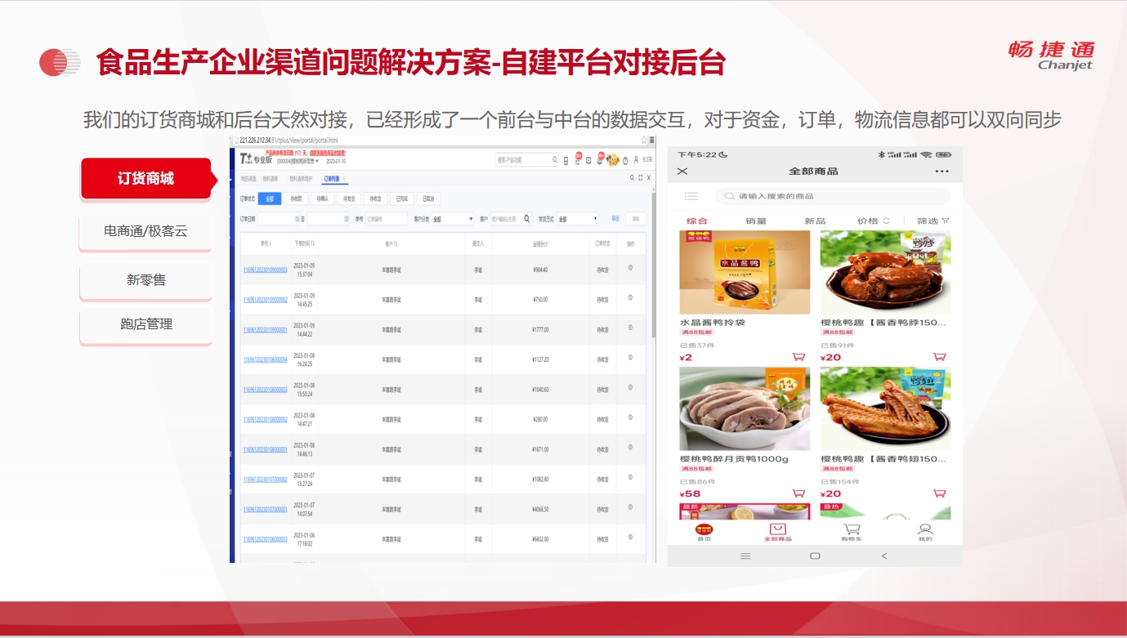Open the 醉月贡鸭 product image

[745, 408]
